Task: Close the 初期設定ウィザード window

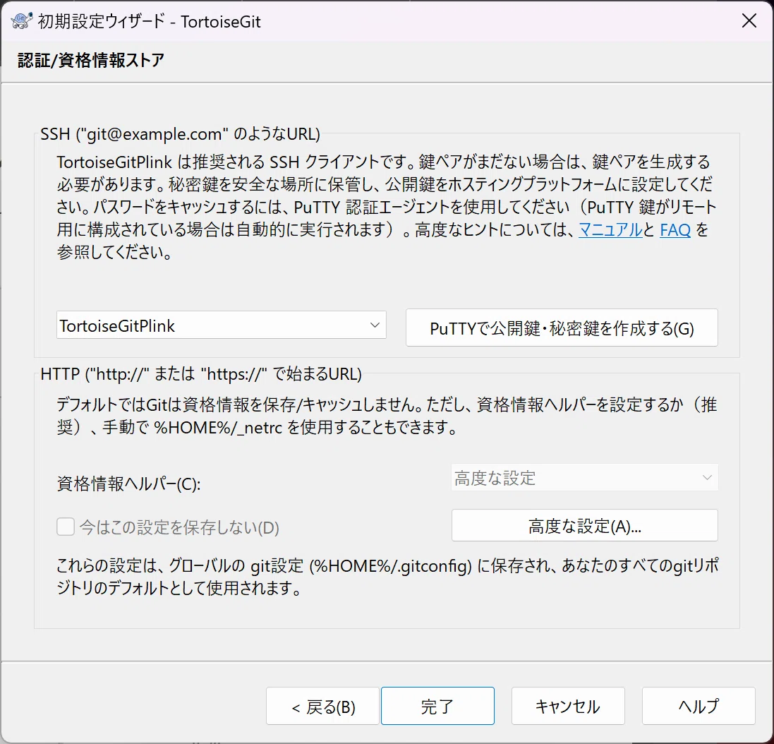Action: coord(749,20)
